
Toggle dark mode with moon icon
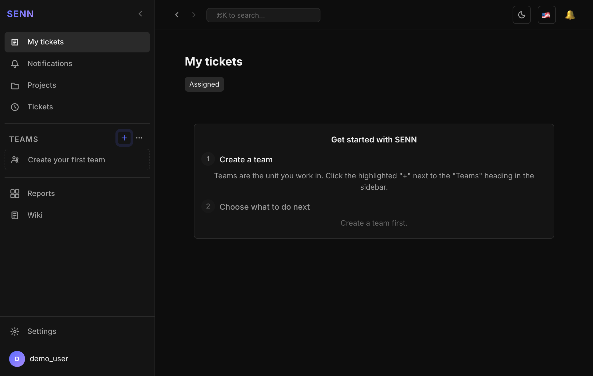coord(522,15)
